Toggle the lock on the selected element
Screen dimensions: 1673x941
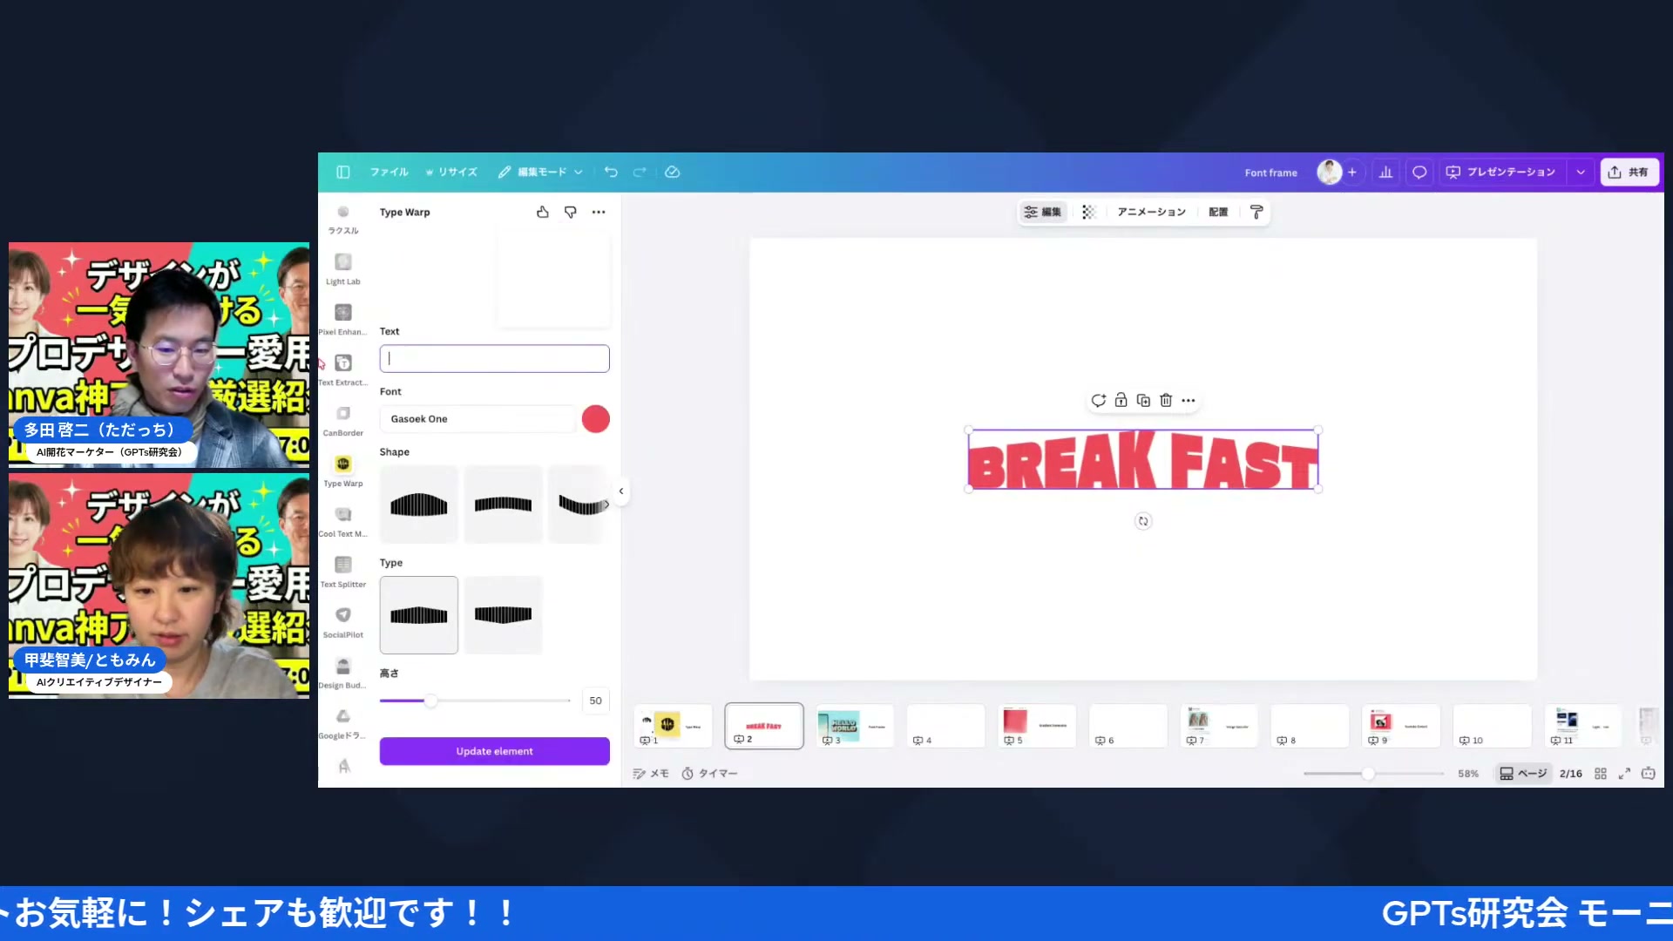click(1121, 400)
